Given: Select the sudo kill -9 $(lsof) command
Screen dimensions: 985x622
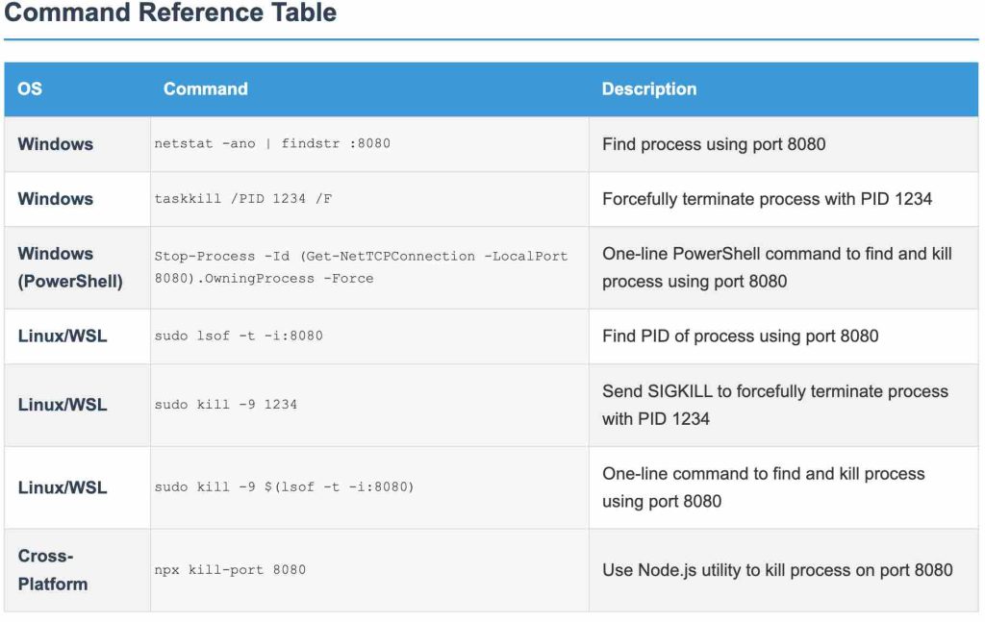Looking at the screenshot, I should click(x=284, y=487).
